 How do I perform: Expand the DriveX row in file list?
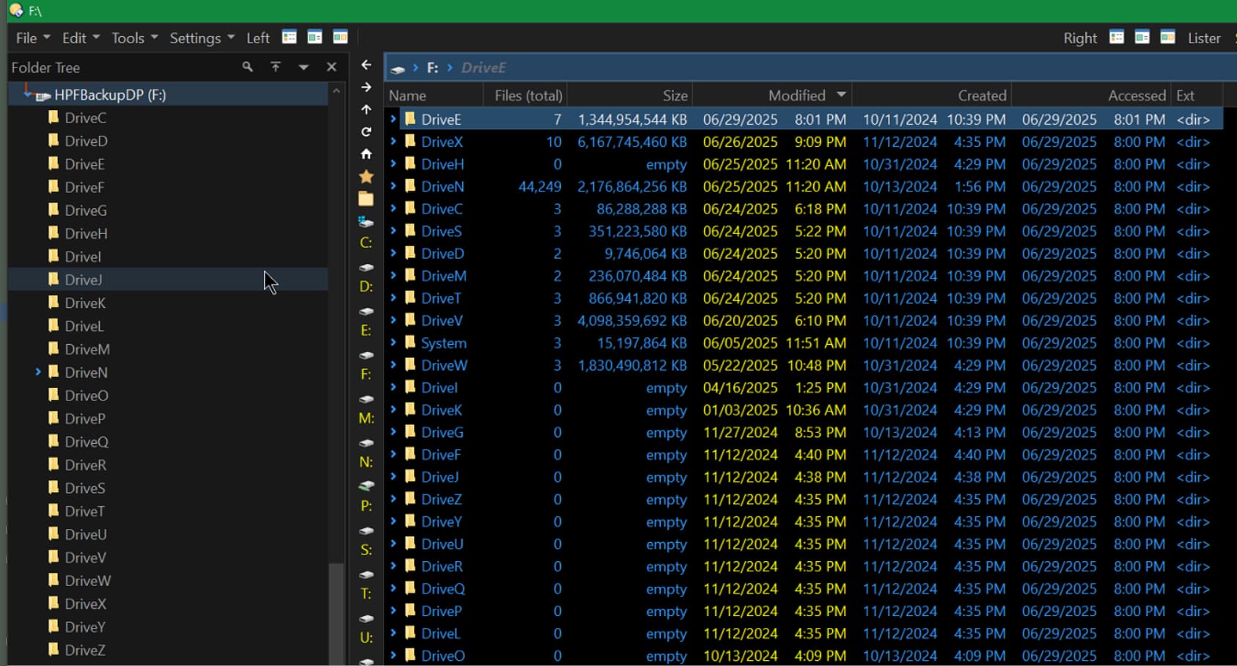(x=394, y=142)
